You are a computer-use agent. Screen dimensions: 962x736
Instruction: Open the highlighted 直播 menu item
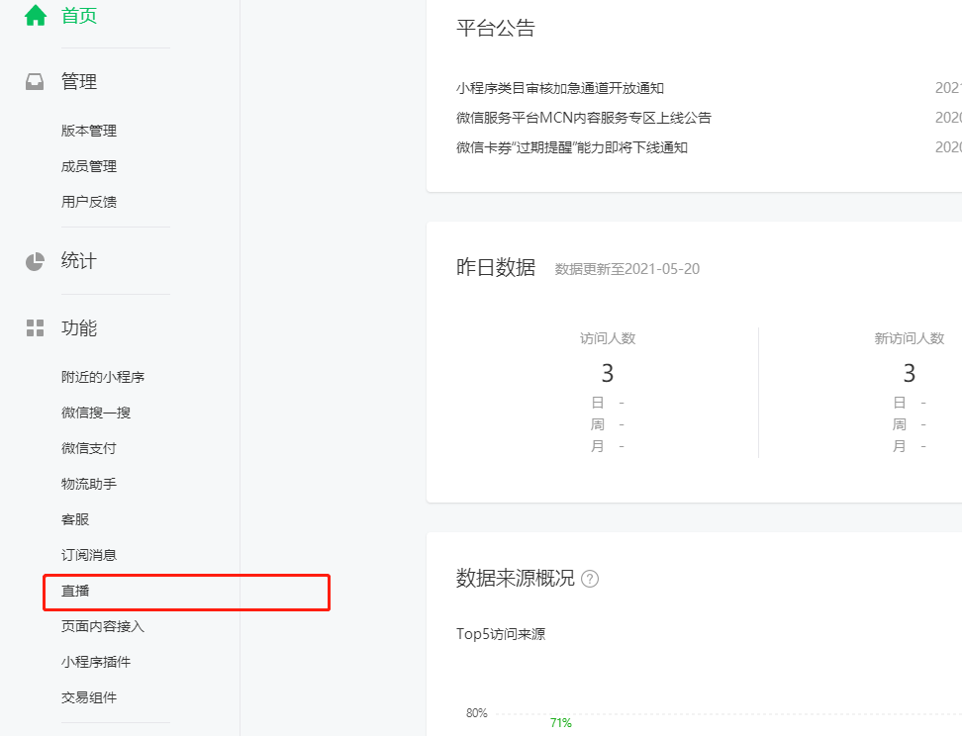click(76, 591)
